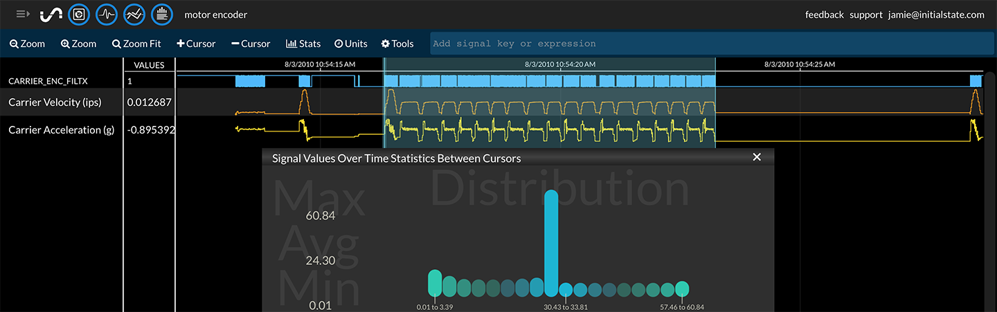The height and width of the screenshot is (312, 997).
Task: Open the bar-graph app circle icon
Action: coord(161,14)
